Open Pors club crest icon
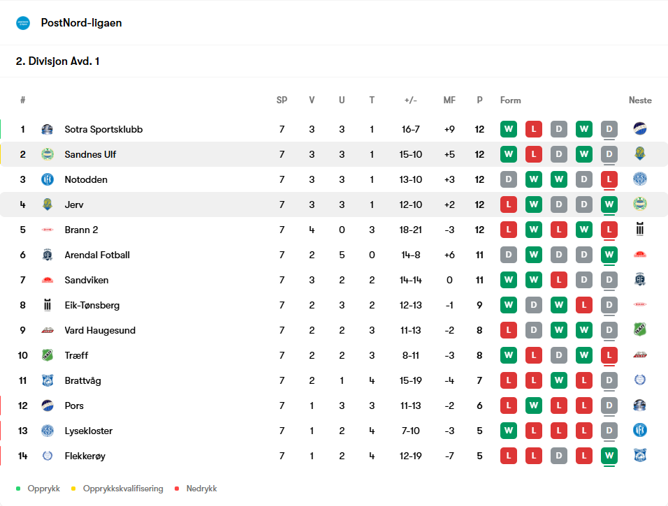 48,405
